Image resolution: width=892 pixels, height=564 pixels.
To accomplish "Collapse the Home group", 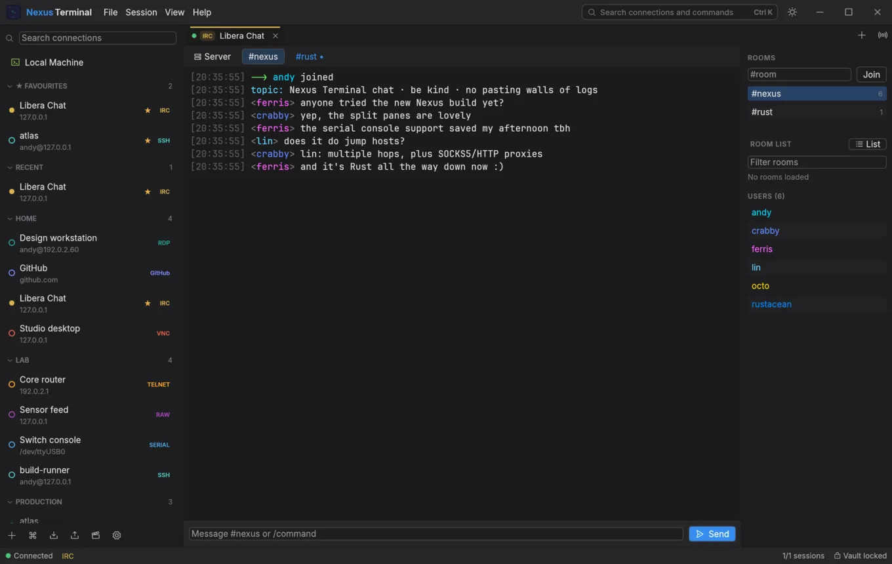I will click(x=10, y=218).
